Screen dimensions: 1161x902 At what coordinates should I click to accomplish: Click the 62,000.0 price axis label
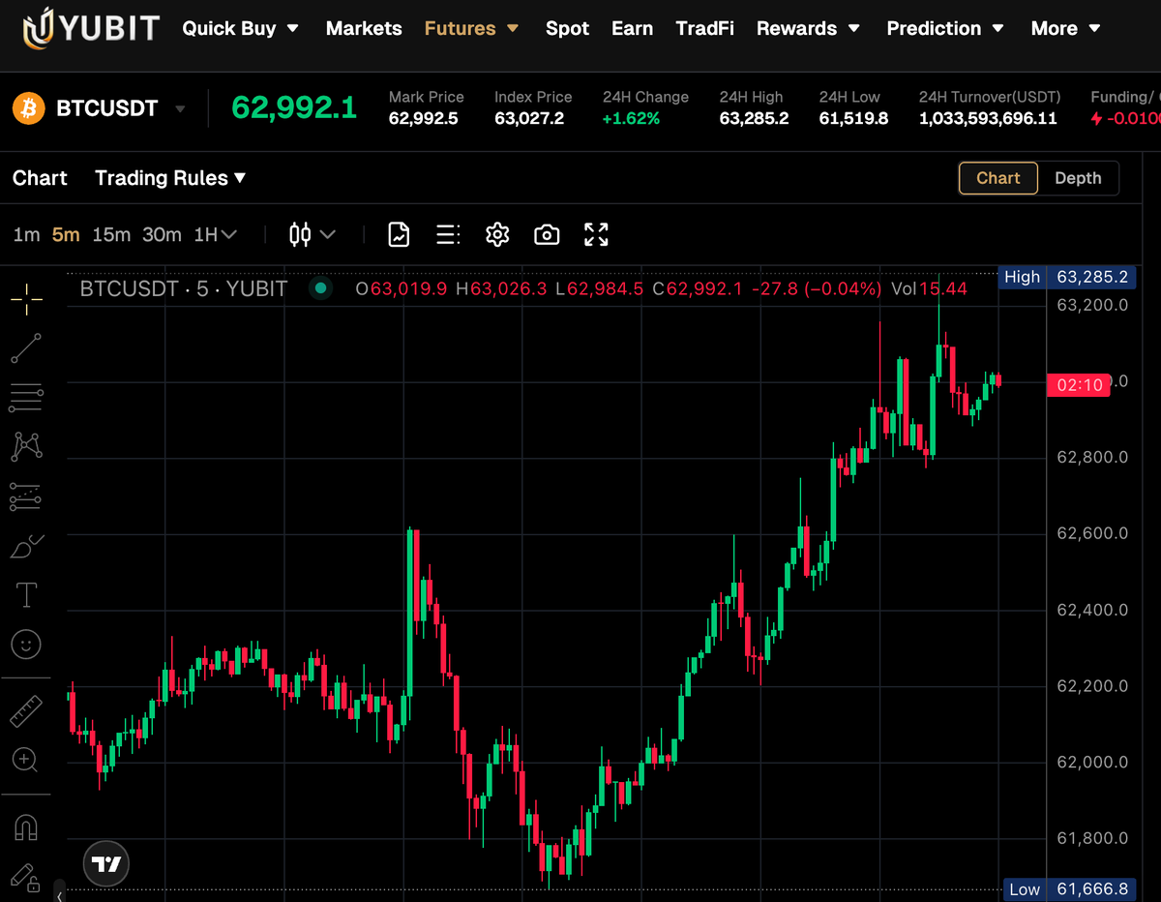click(x=1092, y=762)
